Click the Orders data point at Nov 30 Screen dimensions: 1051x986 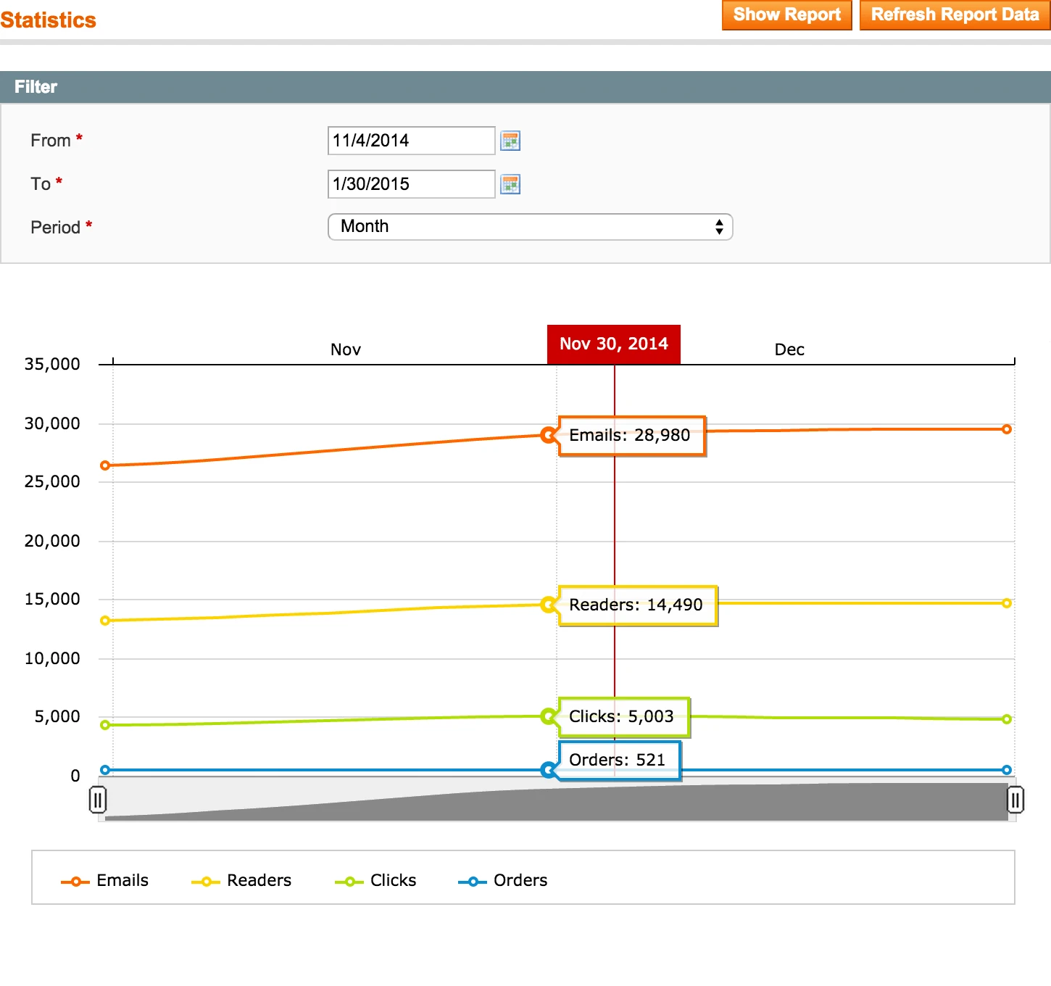click(x=549, y=770)
